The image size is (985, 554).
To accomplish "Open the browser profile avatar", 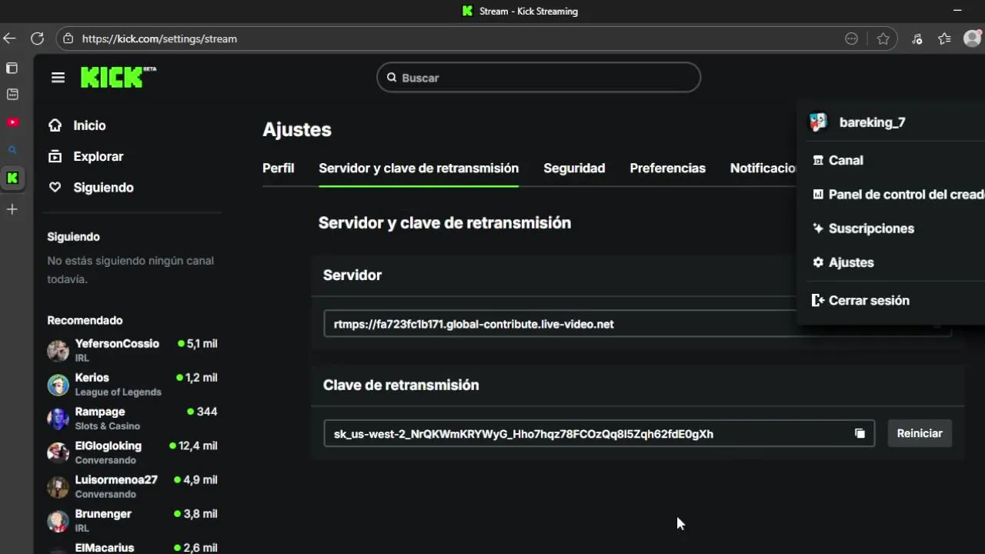I will pos(973,38).
